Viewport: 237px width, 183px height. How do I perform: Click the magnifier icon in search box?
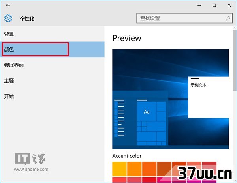click(228, 18)
